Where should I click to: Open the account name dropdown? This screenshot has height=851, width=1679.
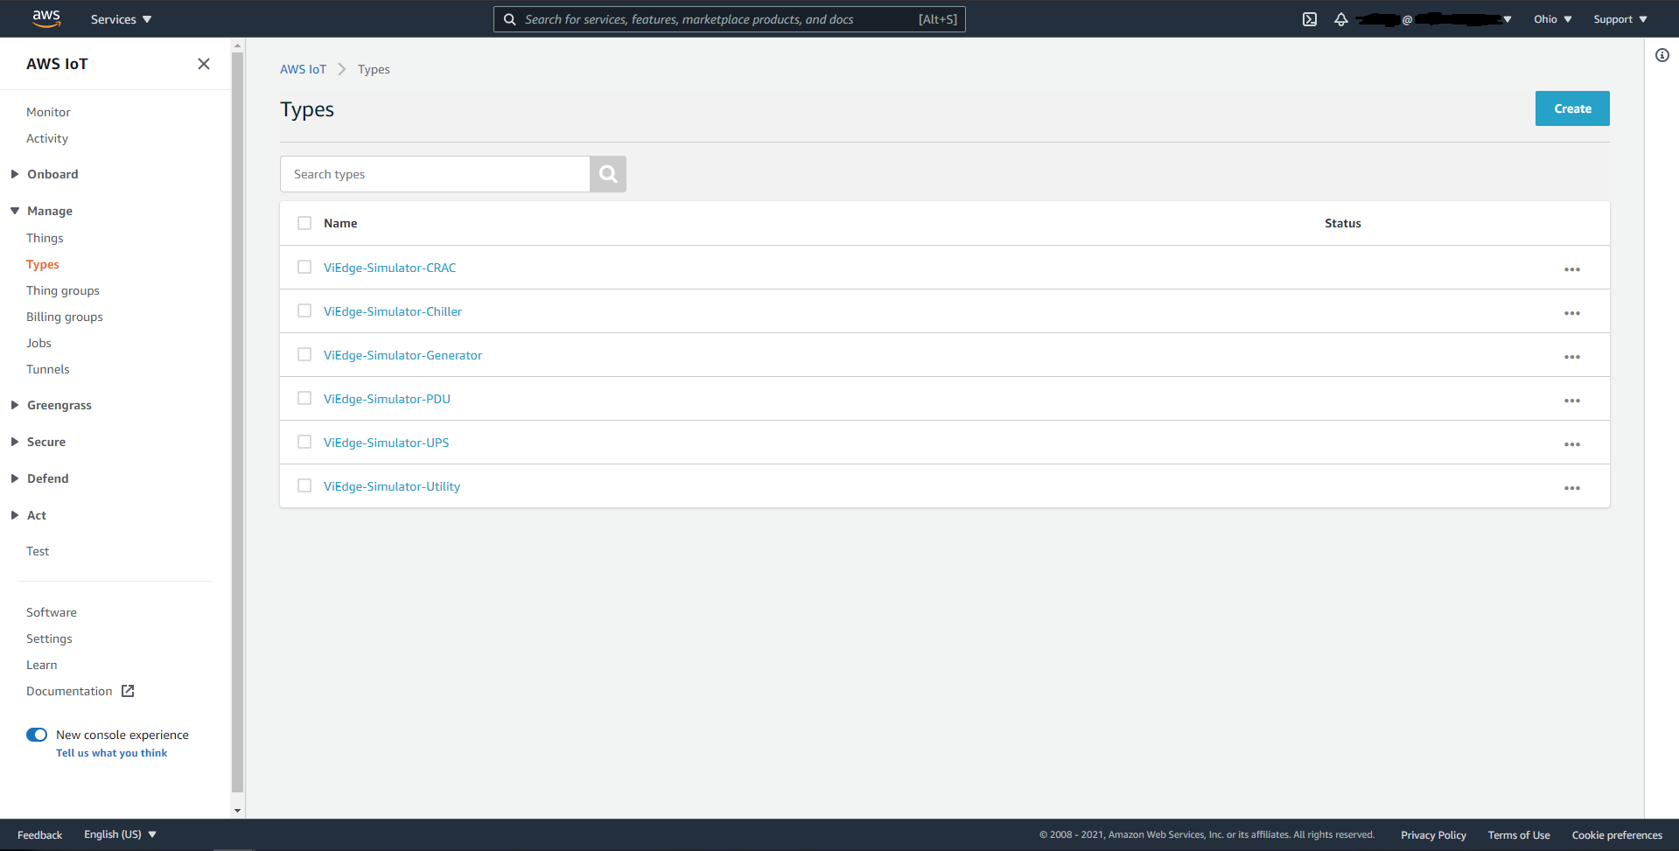1435,19
